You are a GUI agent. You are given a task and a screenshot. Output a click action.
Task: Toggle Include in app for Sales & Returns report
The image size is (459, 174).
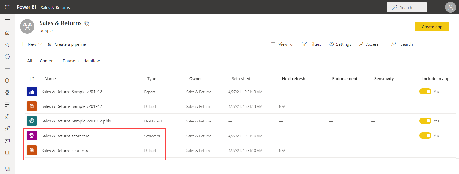click(425, 92)
